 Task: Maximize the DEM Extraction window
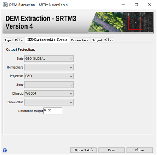(136, 5)
